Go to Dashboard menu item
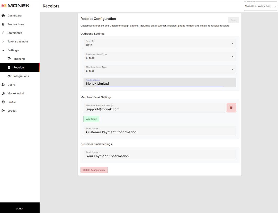 (x=15, y=16)
